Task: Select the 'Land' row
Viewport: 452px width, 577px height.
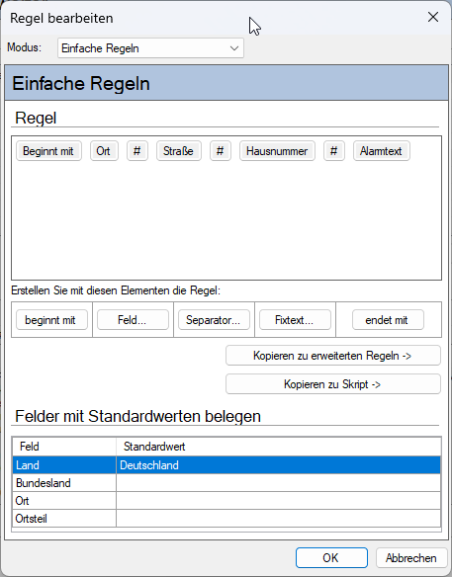Action: (226, 465)
